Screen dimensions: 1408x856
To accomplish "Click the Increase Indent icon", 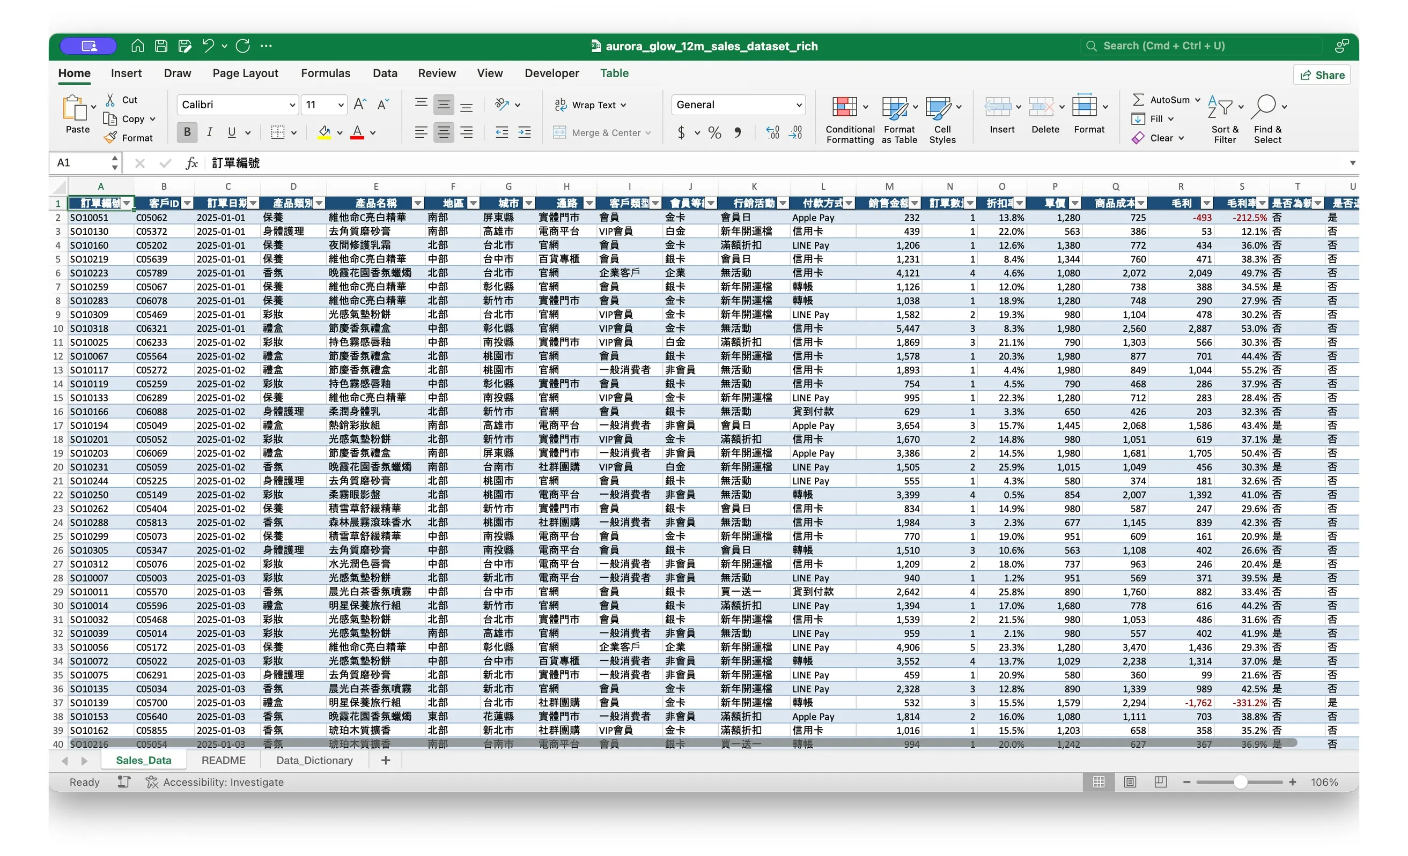I will coord(525,132).
